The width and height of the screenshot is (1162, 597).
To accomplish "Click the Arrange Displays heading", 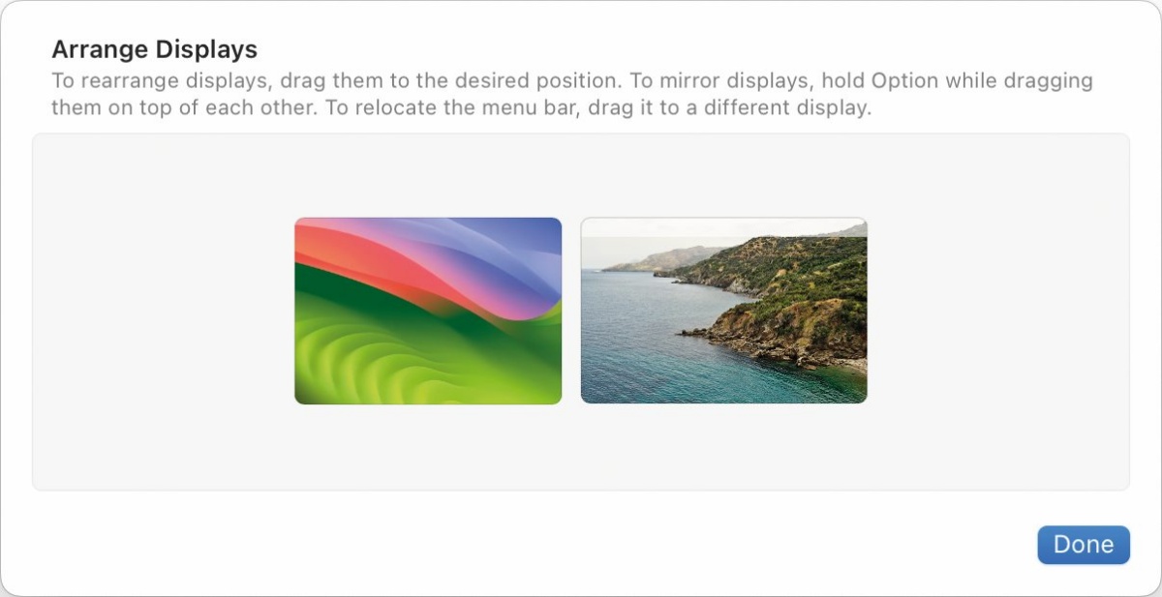I will click(x=154, y=49).
